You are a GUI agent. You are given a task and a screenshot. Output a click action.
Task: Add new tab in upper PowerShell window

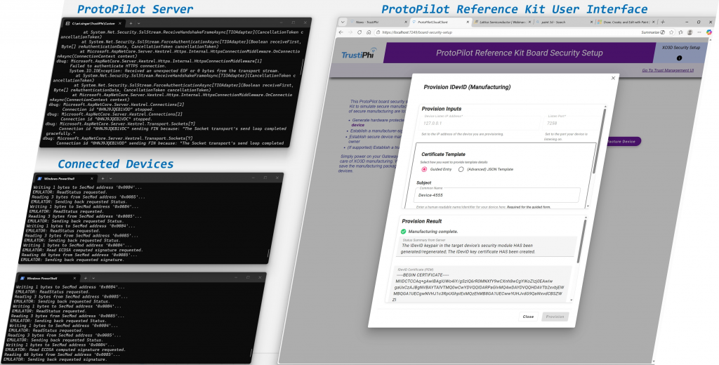pyautogui.click(x=103, y=178)
